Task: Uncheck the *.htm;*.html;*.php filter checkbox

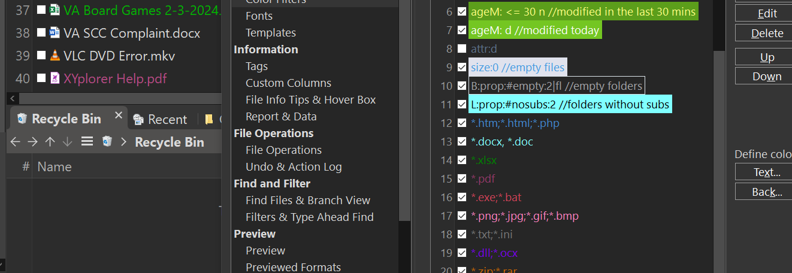Action: (x=462, y=123)
